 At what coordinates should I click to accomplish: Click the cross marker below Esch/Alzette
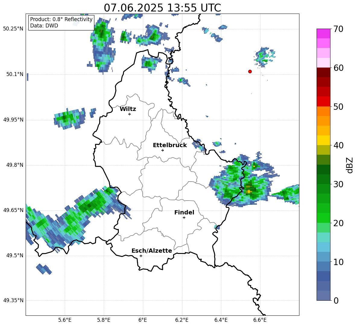[x=141, y=256]
